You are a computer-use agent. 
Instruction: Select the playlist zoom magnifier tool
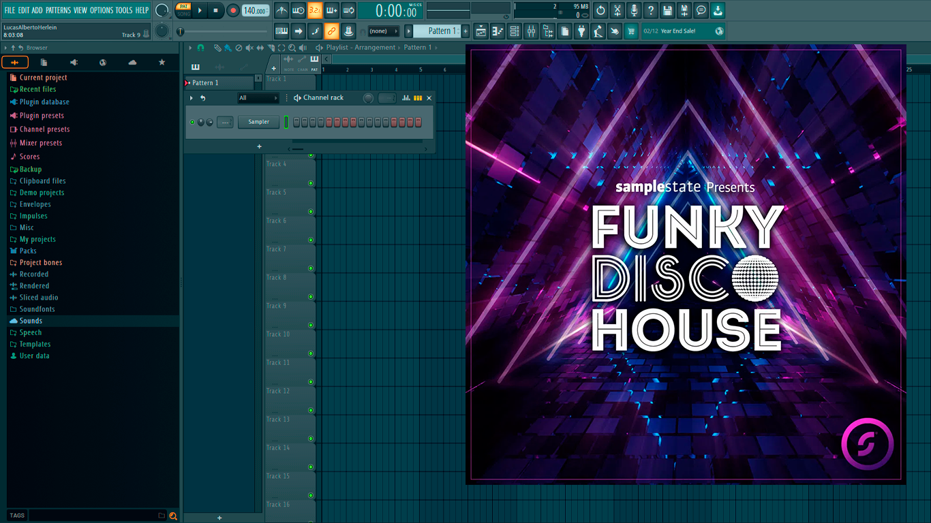[x=292, y=48]
